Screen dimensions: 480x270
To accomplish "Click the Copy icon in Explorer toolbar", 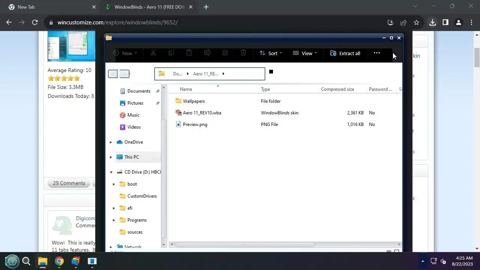I will [x=171, y=53].
